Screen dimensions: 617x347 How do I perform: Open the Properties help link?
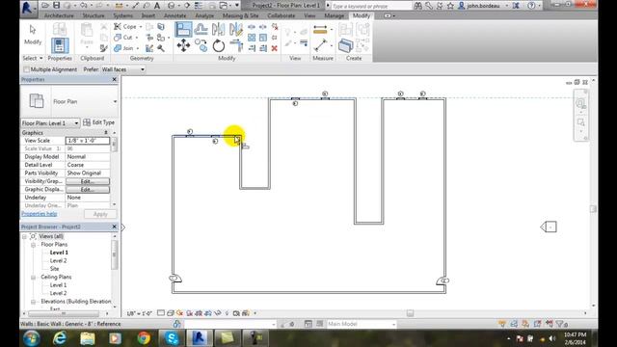click(39, 214)
